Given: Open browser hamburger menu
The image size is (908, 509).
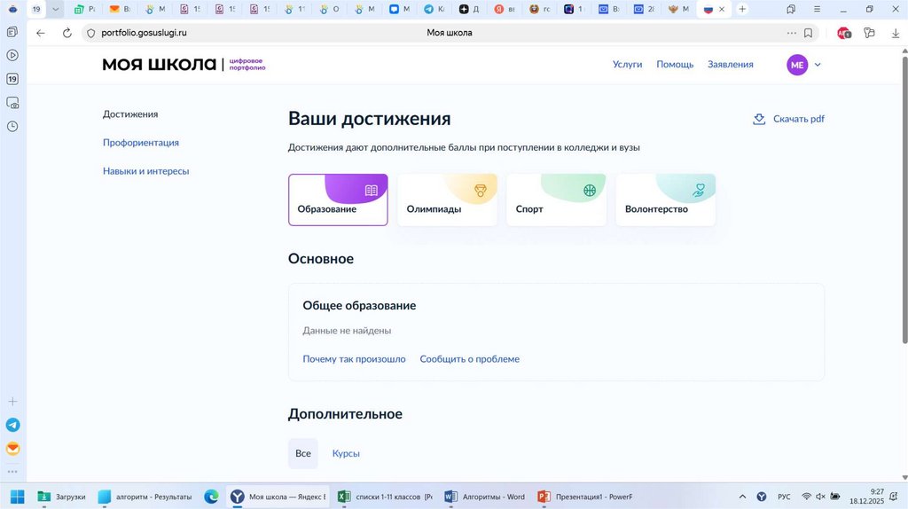Looking at the screenshot, I should point(817,9).
